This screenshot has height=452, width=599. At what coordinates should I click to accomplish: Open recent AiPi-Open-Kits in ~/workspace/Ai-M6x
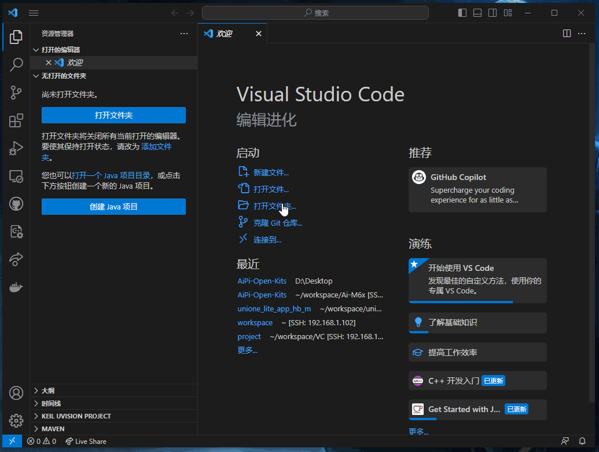click(x=262, y=295)
